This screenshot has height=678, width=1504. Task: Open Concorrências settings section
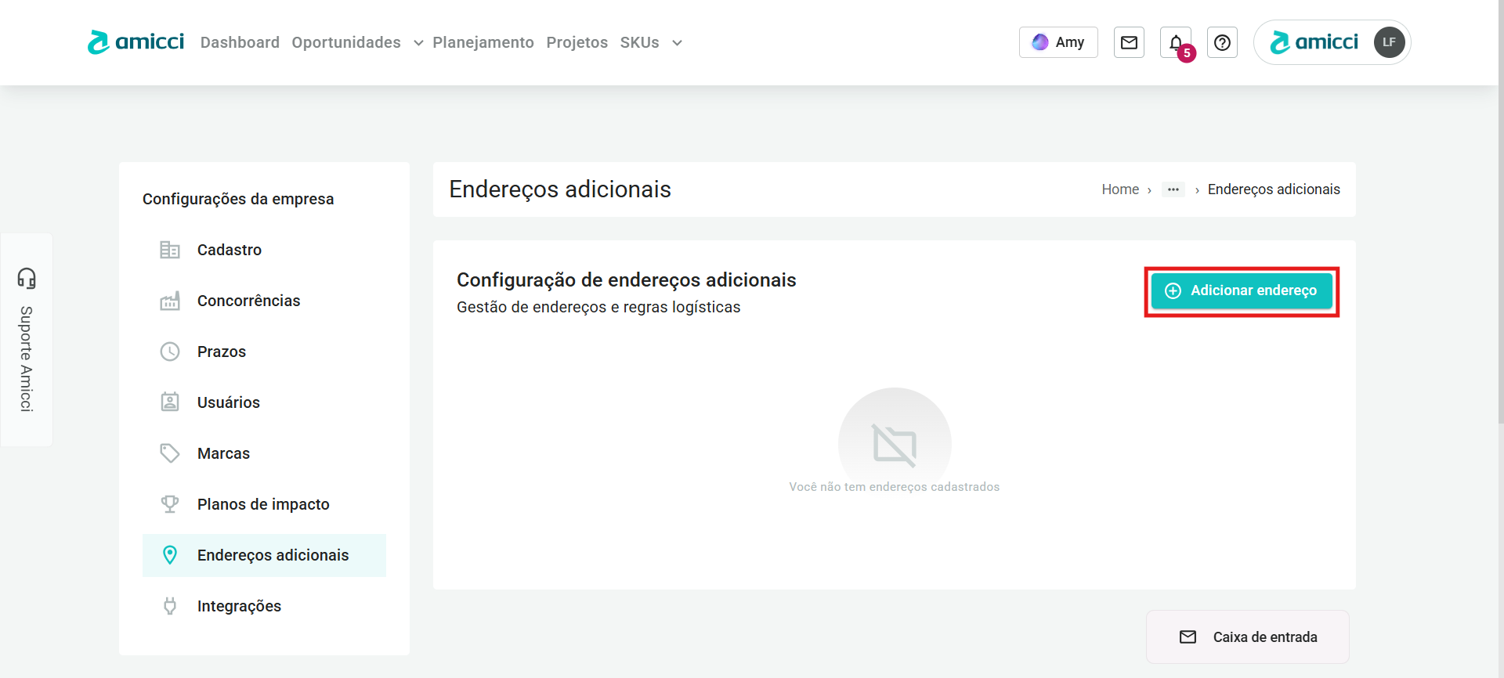pyautogui.click(x=248, y=301)
